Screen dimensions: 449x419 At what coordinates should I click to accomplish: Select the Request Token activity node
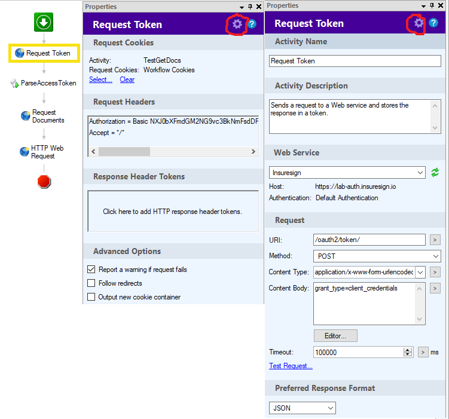coord(44,53)
